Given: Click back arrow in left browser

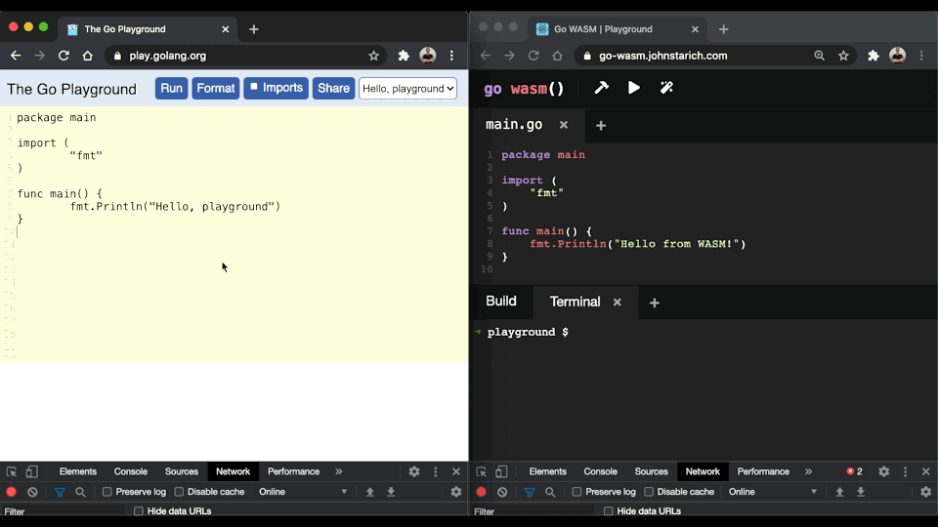Looking at the screenshot, I should 16,56.
